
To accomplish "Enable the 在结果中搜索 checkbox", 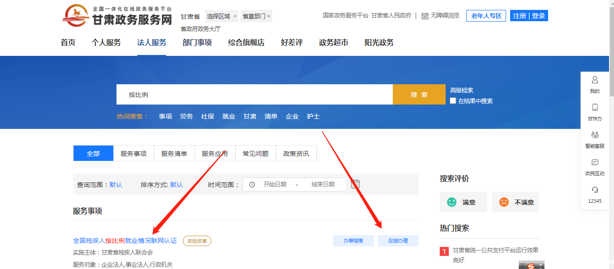I will [x=453, y=101].
